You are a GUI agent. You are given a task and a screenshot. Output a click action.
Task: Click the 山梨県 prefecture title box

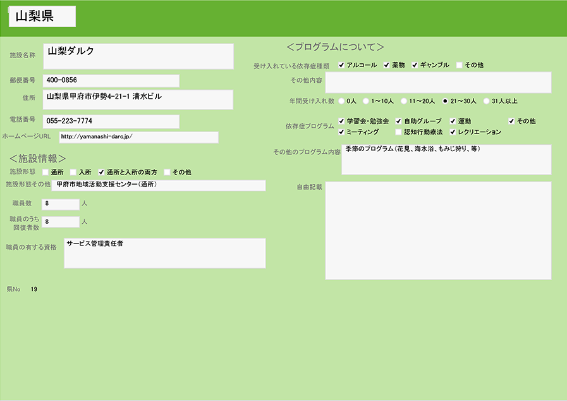point(42,17)
